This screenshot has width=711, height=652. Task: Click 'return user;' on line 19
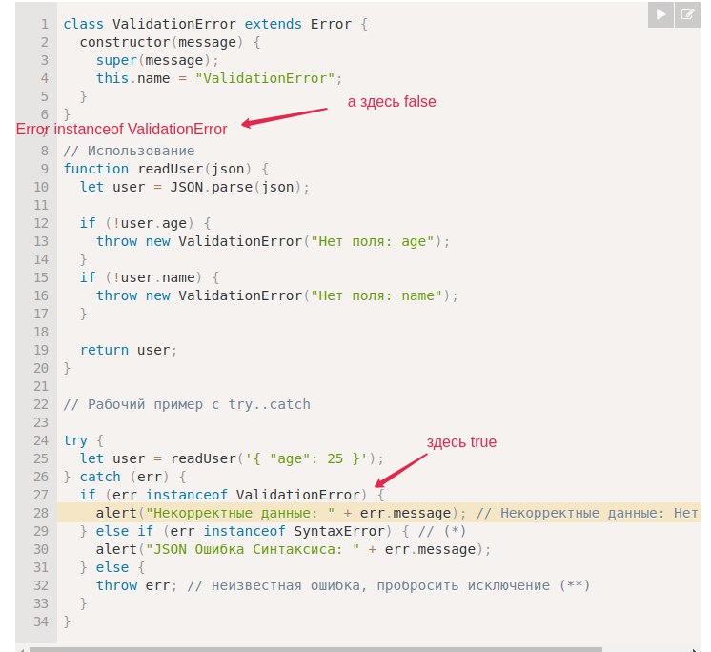(x=129, y=350)
